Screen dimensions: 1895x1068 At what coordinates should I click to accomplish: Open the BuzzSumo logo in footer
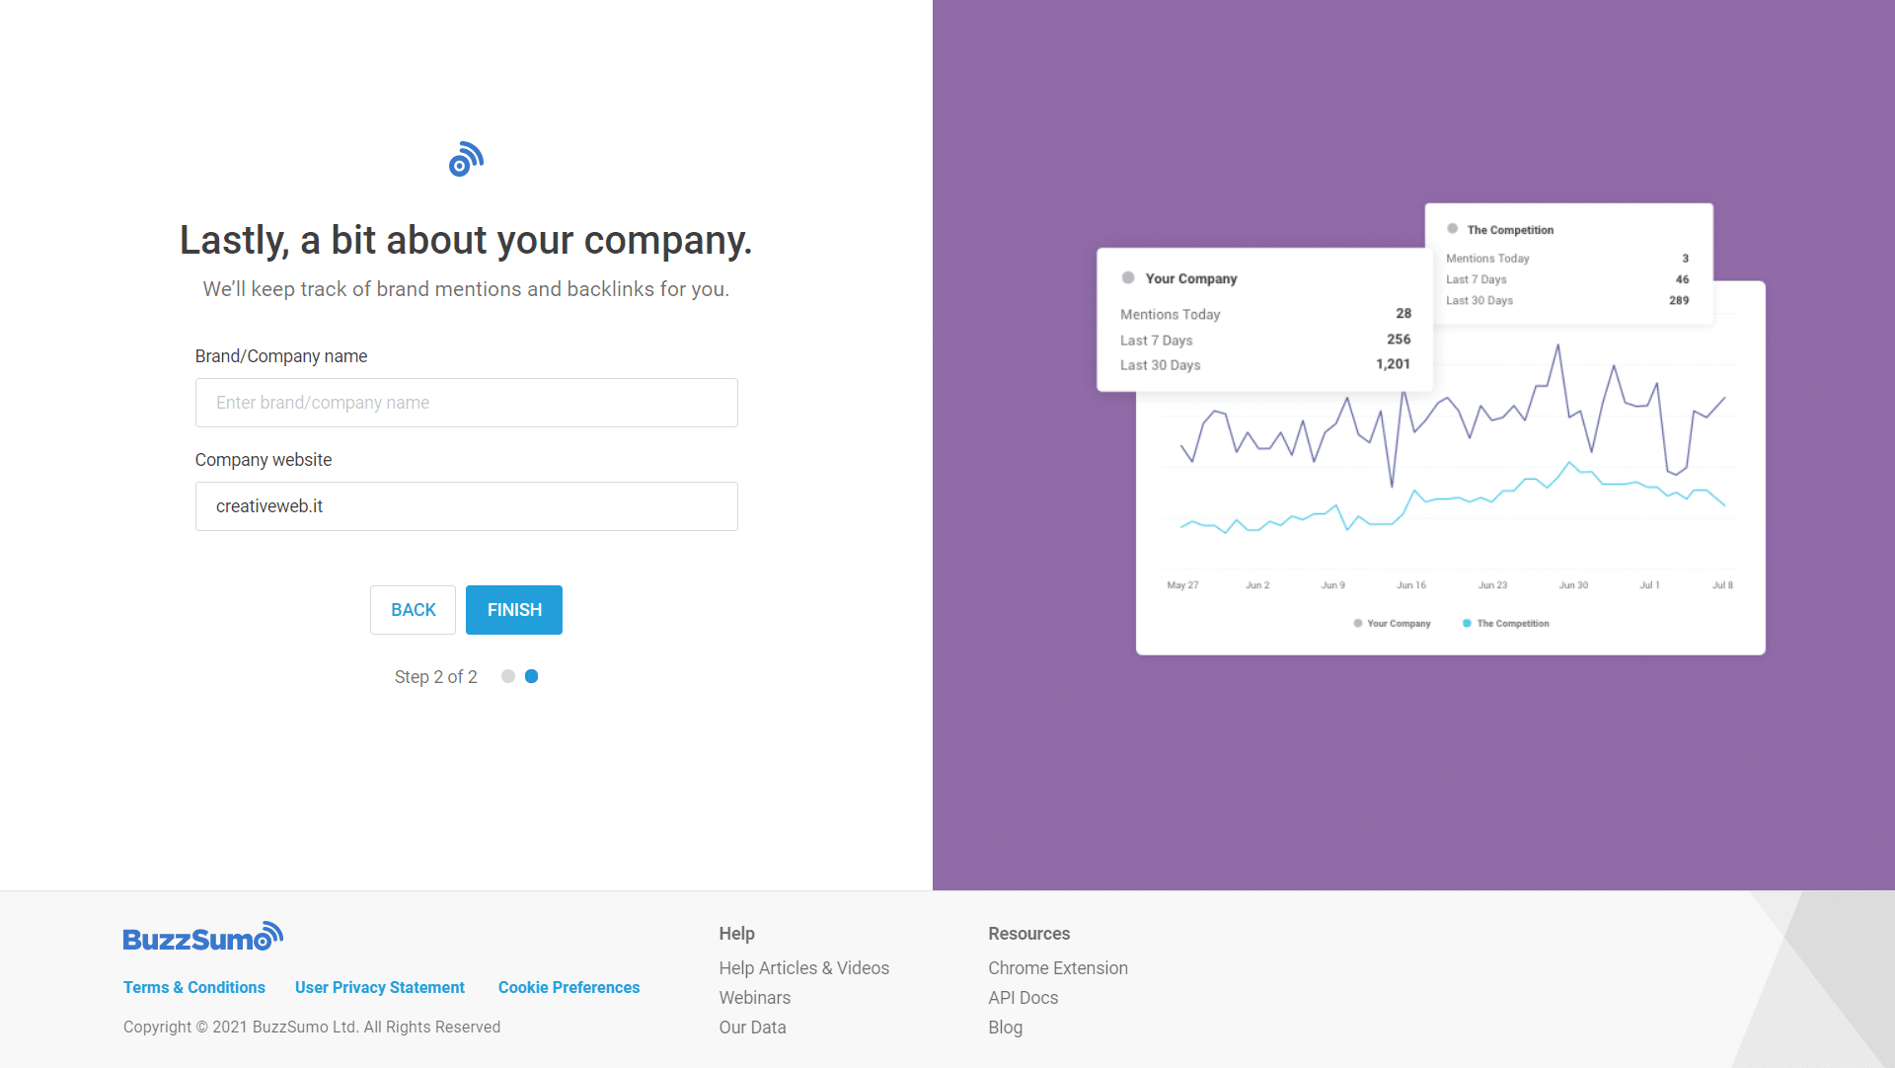(x=203, y=937)
